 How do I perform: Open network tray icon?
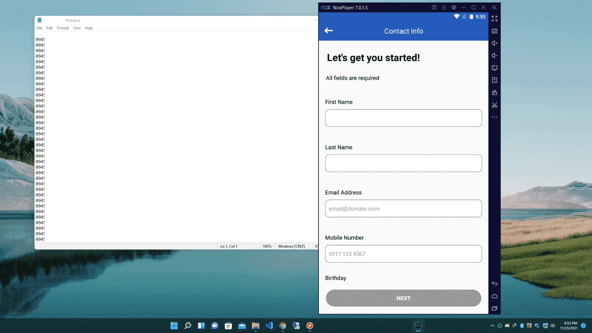[x=545, y=326]
